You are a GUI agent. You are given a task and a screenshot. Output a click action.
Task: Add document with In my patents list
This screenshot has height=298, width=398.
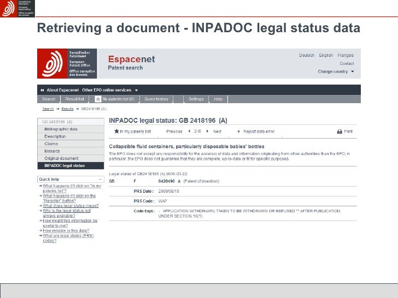[135, 132]
